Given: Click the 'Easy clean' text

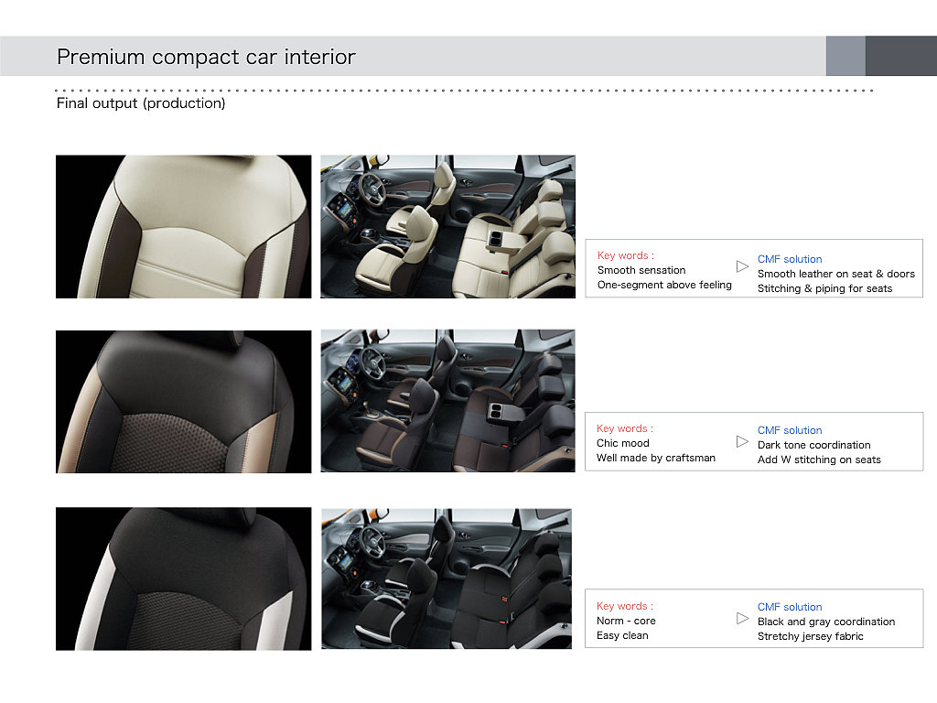Looking at the screenshot, I should click(622, 635).
